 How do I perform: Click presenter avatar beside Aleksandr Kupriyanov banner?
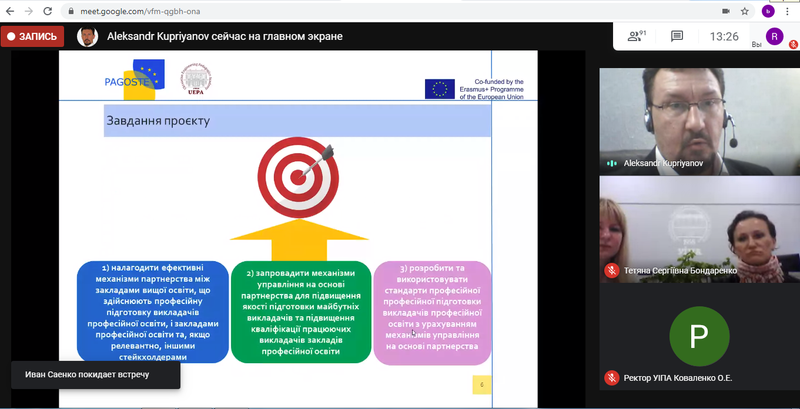click(88, 36)
